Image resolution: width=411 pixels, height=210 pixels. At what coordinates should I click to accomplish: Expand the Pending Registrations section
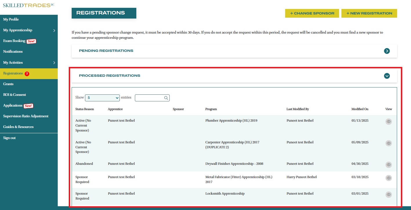[387, 51]
